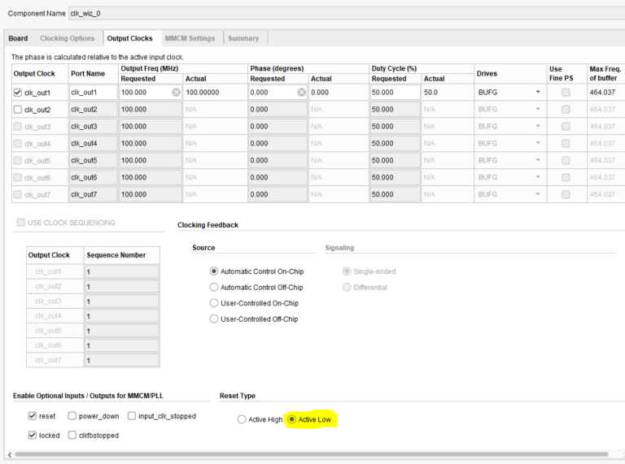Select the Active High reset type
625x464 pixels.
[x=241, y=419]
